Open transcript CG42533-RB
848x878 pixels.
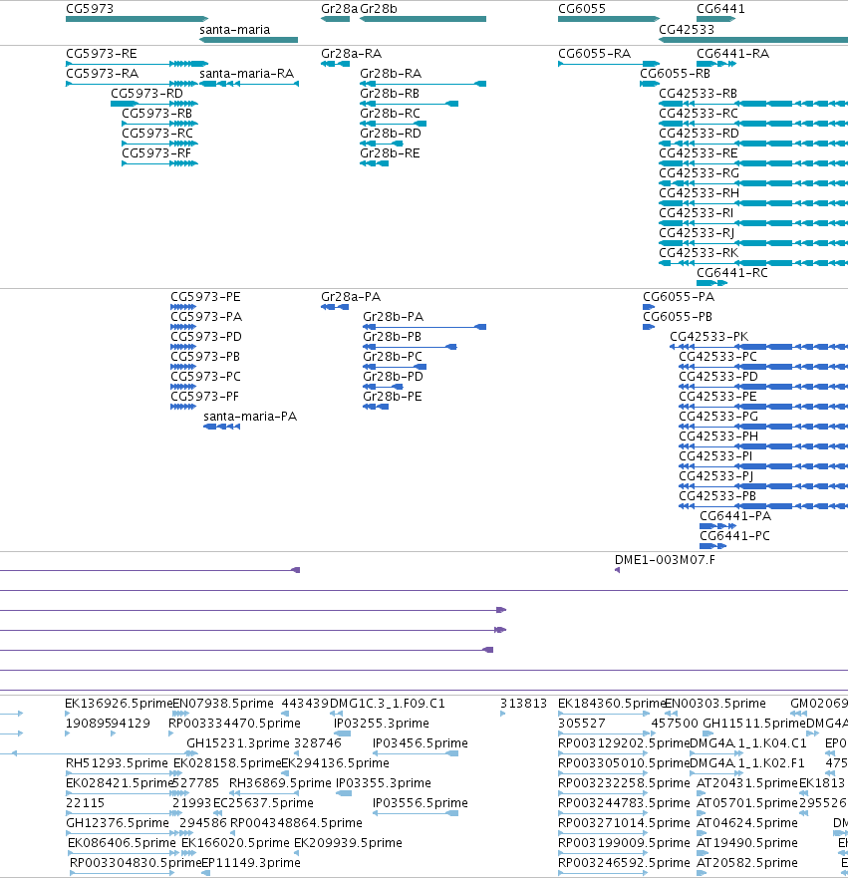point(698,94)
